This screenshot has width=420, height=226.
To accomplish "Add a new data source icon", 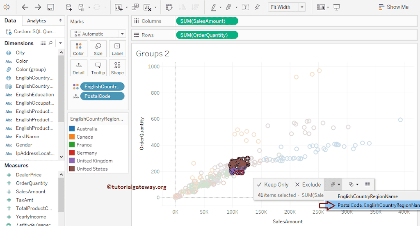I will pos(69,7).
